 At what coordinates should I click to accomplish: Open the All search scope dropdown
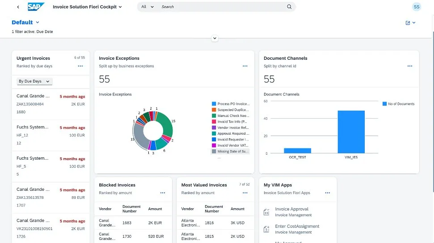tap(147, 7)
